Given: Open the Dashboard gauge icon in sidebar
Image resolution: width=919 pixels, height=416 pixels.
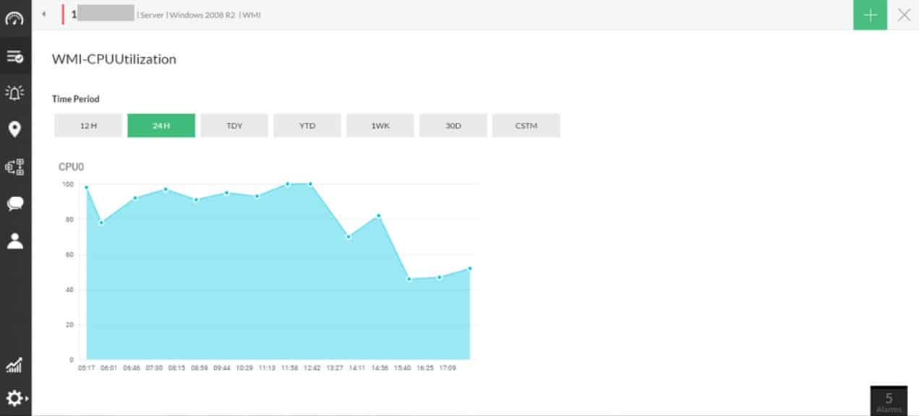Looking at the screenshot, I should tap(14, 19).
